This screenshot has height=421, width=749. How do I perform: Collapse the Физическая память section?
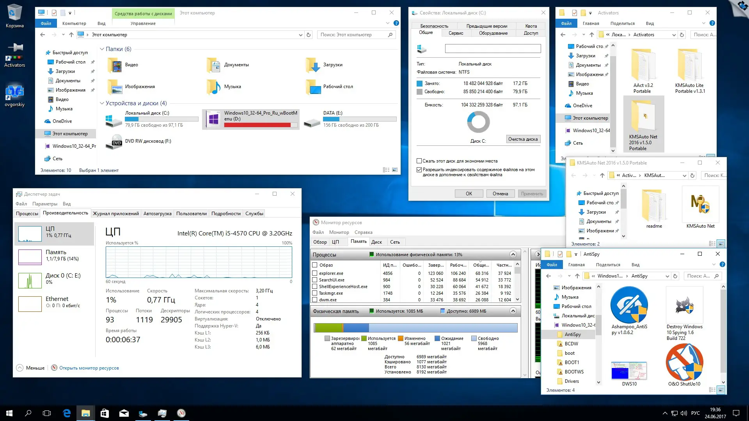tap(513, 311)
